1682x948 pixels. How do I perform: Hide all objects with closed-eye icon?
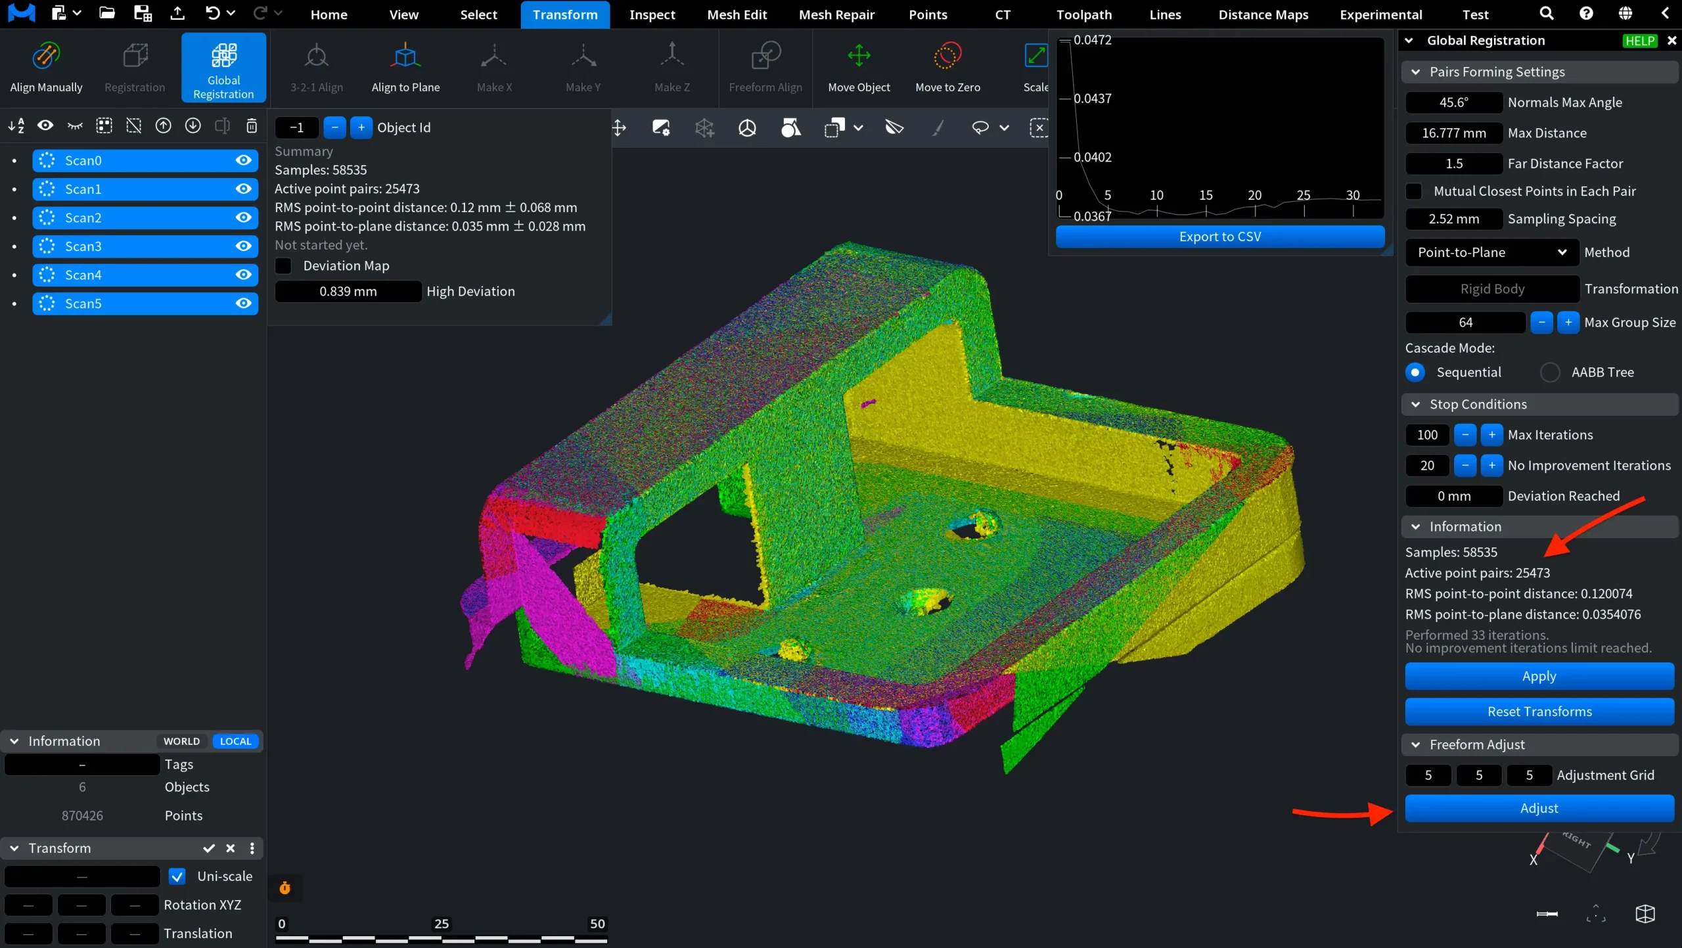coord(75,125)
